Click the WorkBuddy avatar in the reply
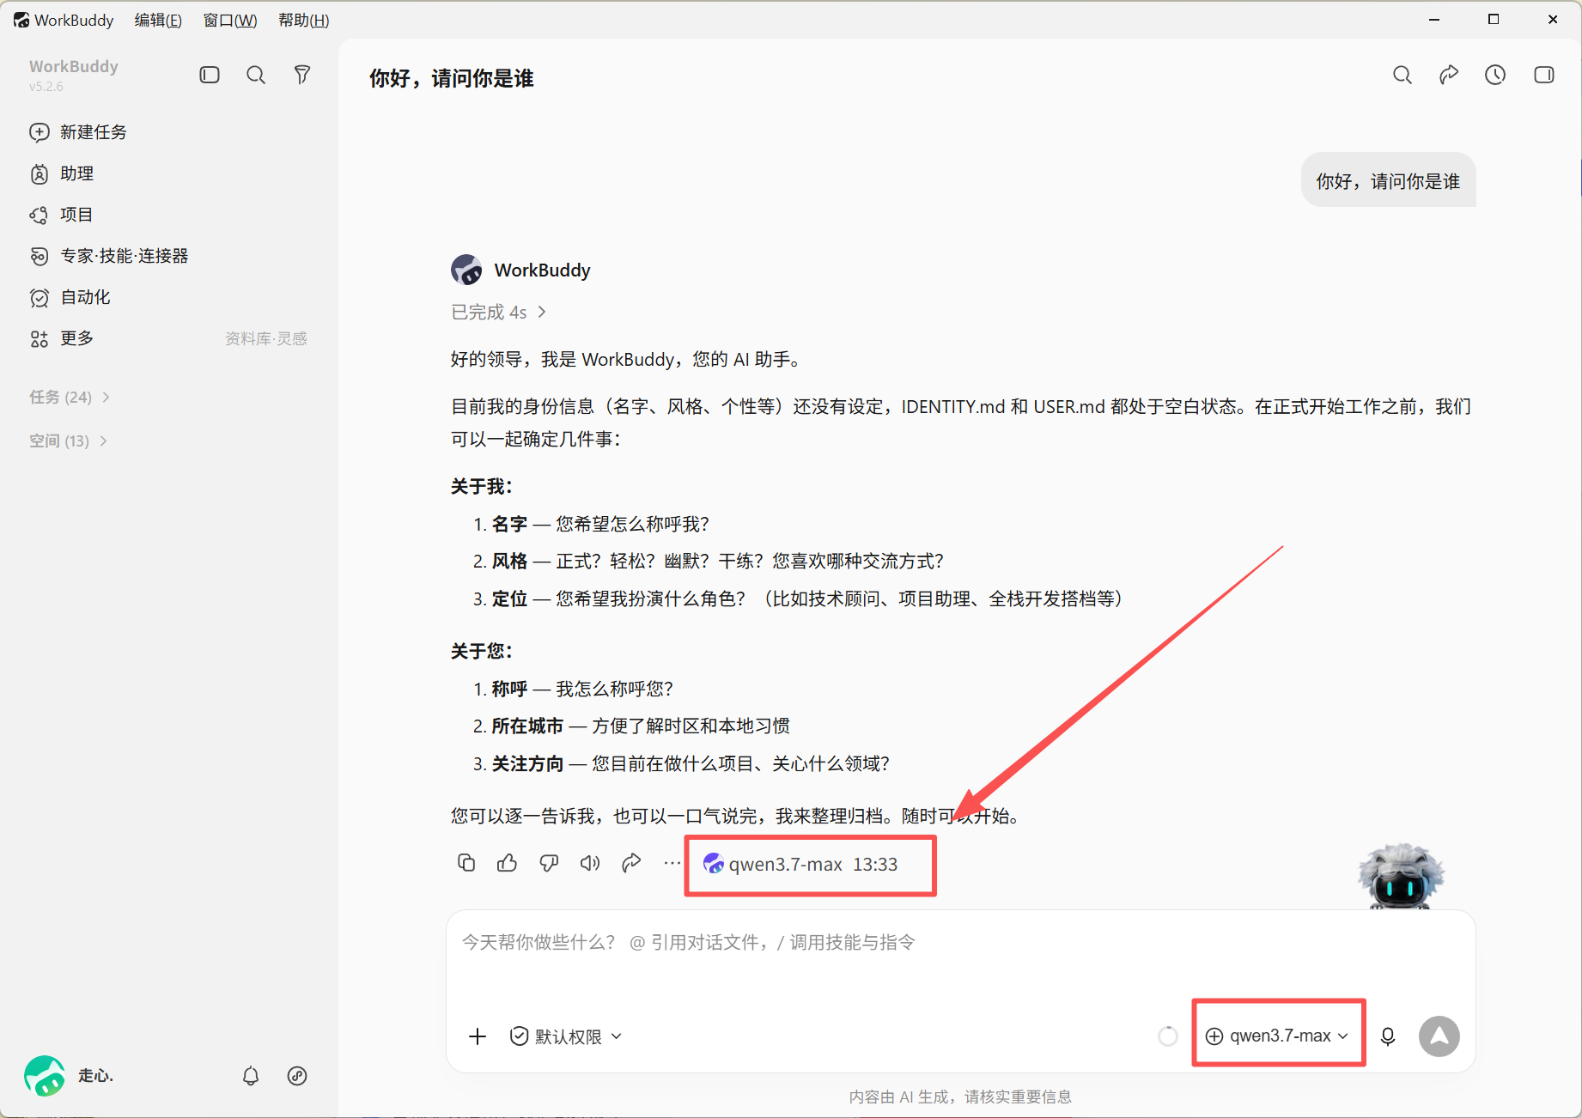 (466, 270)
